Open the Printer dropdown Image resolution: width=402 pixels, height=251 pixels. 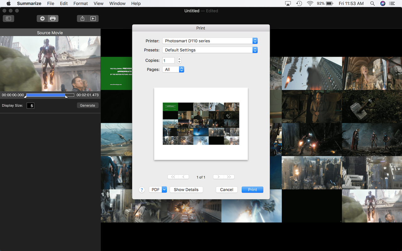click(x=210, y=41)
